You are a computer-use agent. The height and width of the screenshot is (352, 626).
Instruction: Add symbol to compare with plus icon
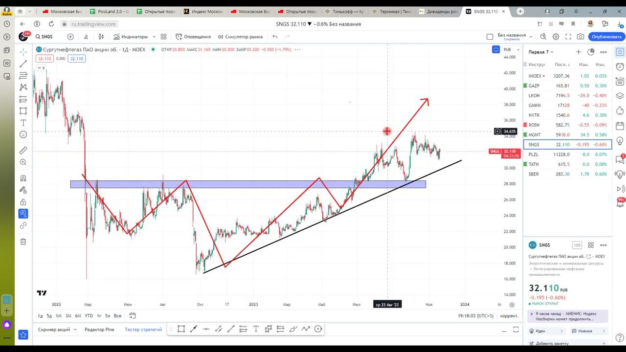tap(70, 37)
